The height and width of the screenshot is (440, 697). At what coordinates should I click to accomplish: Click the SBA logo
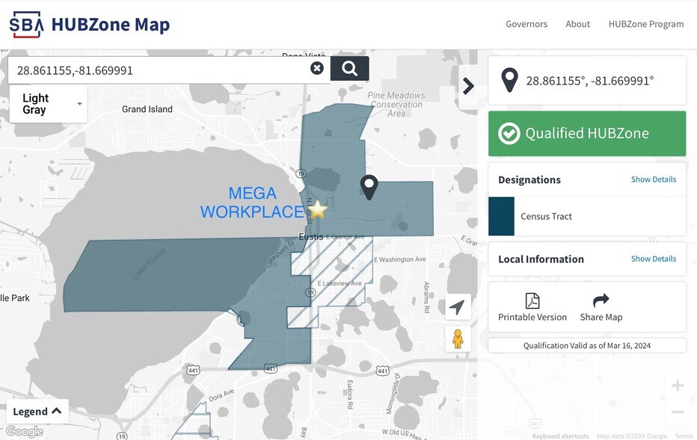point(26,25)
